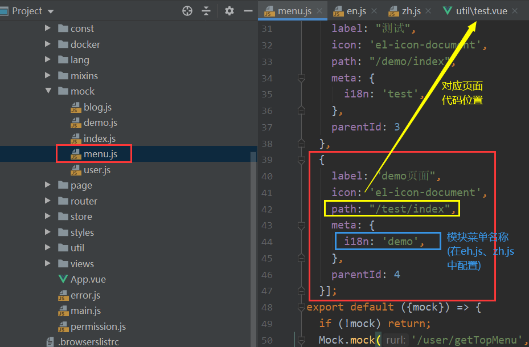Expand the views folder
The image size is (529, 347).
click(x=48, y=263)
